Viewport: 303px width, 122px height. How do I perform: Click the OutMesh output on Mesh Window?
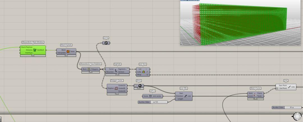pyautogui.click(x=41, y=50)
